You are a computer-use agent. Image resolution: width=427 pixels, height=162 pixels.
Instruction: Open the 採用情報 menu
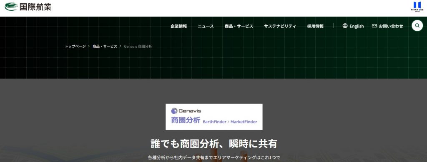315,26
